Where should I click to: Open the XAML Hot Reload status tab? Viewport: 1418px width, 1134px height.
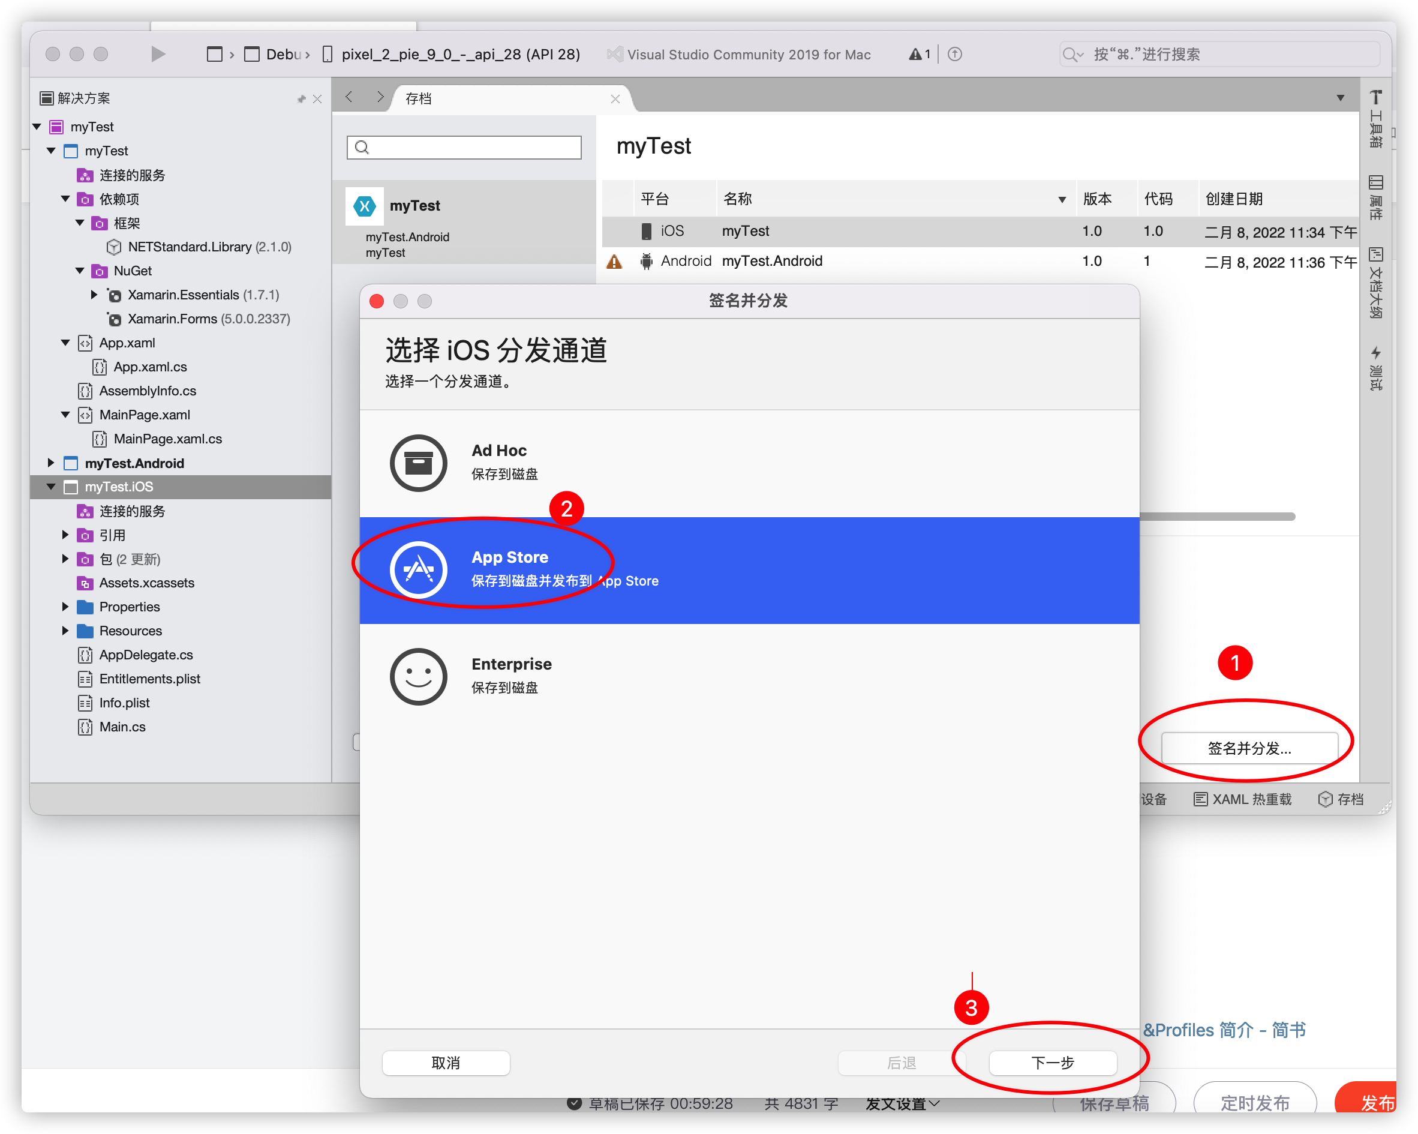point(1243,799)
